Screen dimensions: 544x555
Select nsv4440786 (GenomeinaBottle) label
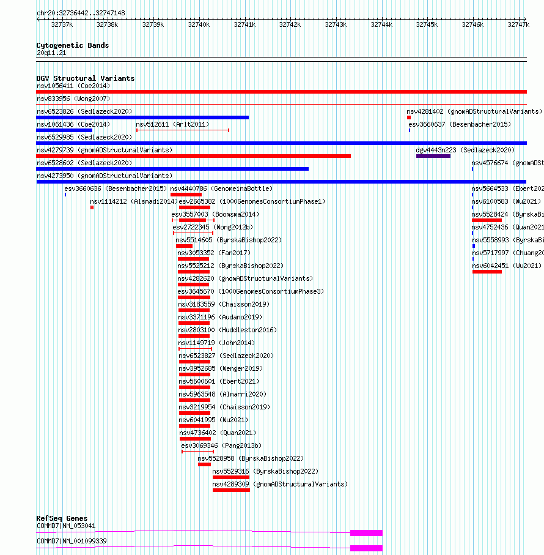(221, 188)
